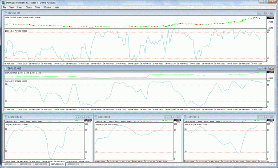Screen dimensions: 278x168
Task: Maximize the main Interbank FX Trader window
Action: (x=266, y=2)
